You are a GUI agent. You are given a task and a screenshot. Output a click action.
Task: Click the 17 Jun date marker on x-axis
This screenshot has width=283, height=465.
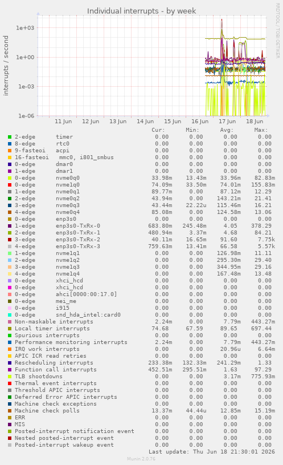227,122
